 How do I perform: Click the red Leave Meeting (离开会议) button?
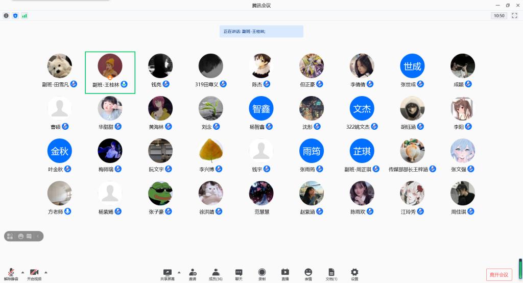click(x=499, y=275)
